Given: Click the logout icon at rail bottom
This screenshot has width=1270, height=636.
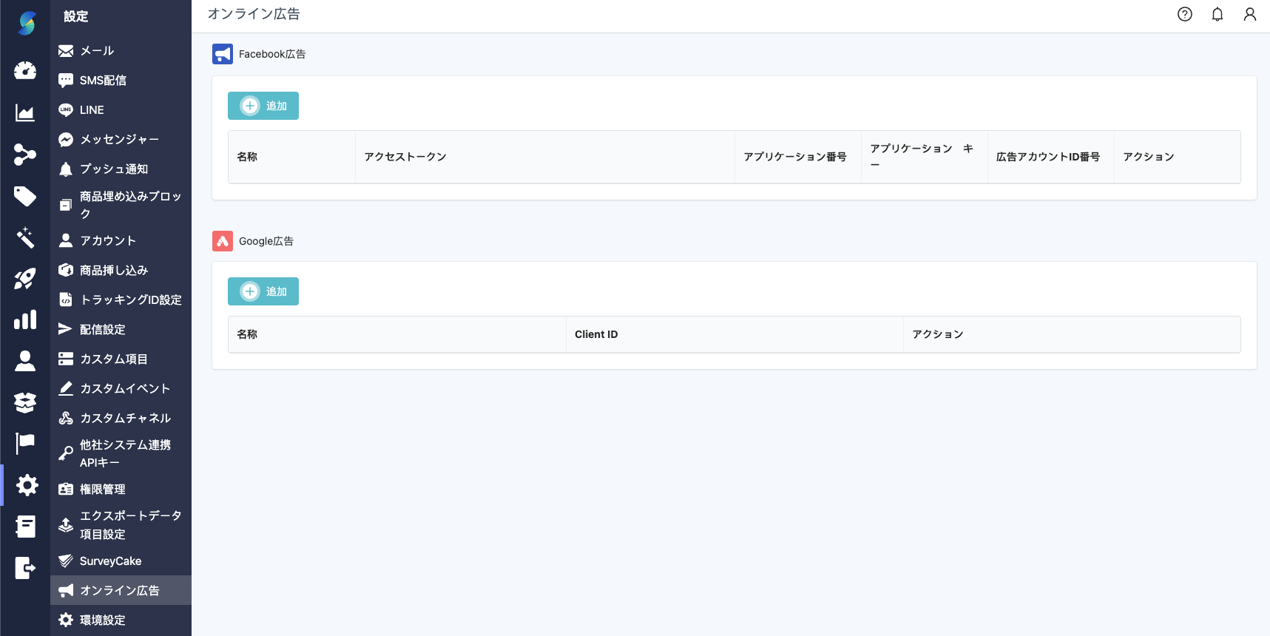Looking at the screenshot, I should click(25, 568).
